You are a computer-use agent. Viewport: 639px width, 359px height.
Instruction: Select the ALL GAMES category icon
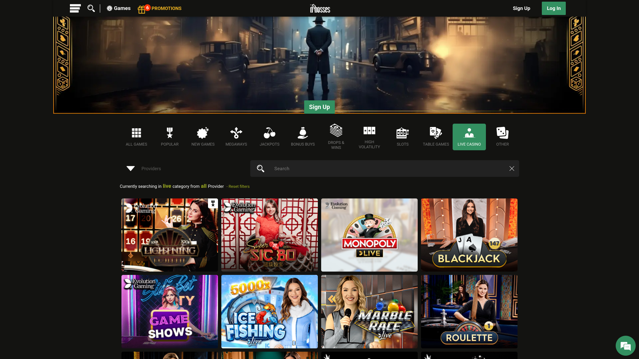[x=136, y=137]
